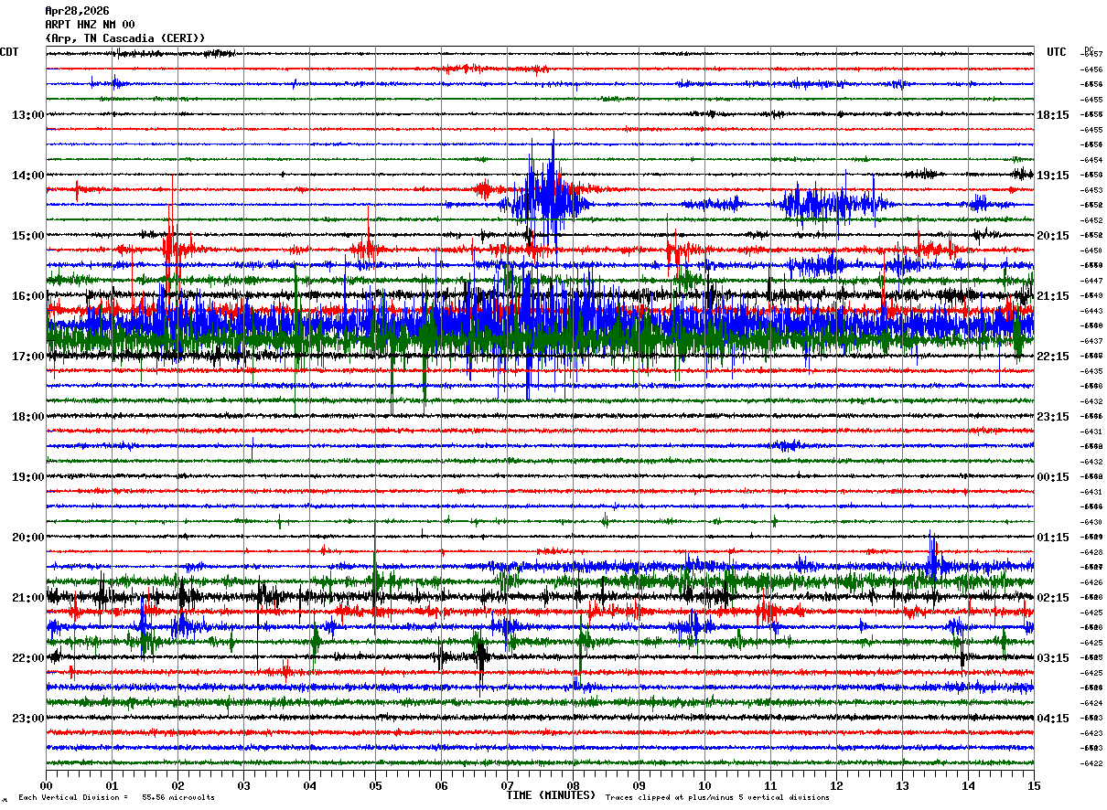Click the CDT timezone header

point(9,52)
